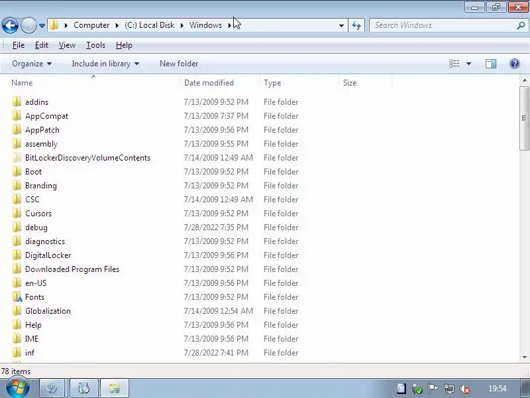Click the IME folder name
The image size is (530, 398).
pyautogui.click(x=32, y=339)
